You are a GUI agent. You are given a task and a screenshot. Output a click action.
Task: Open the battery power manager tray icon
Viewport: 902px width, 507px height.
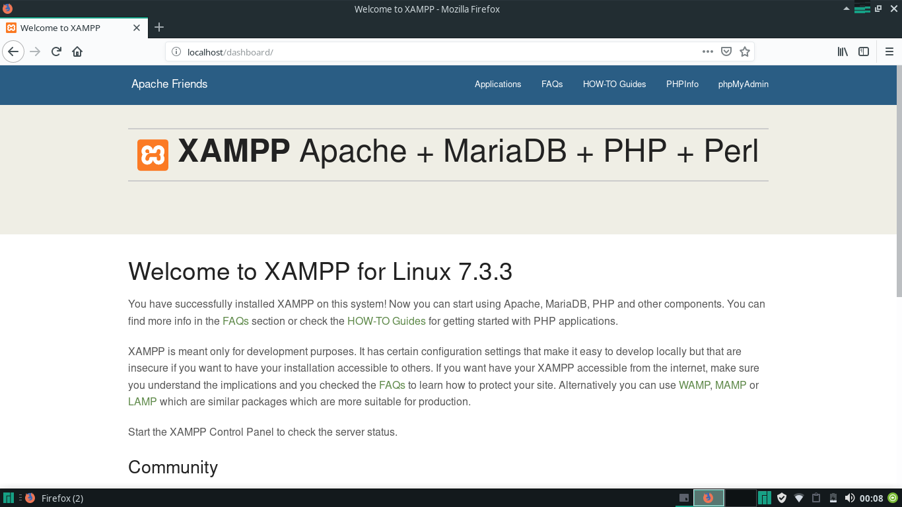(x=833, y=498)
